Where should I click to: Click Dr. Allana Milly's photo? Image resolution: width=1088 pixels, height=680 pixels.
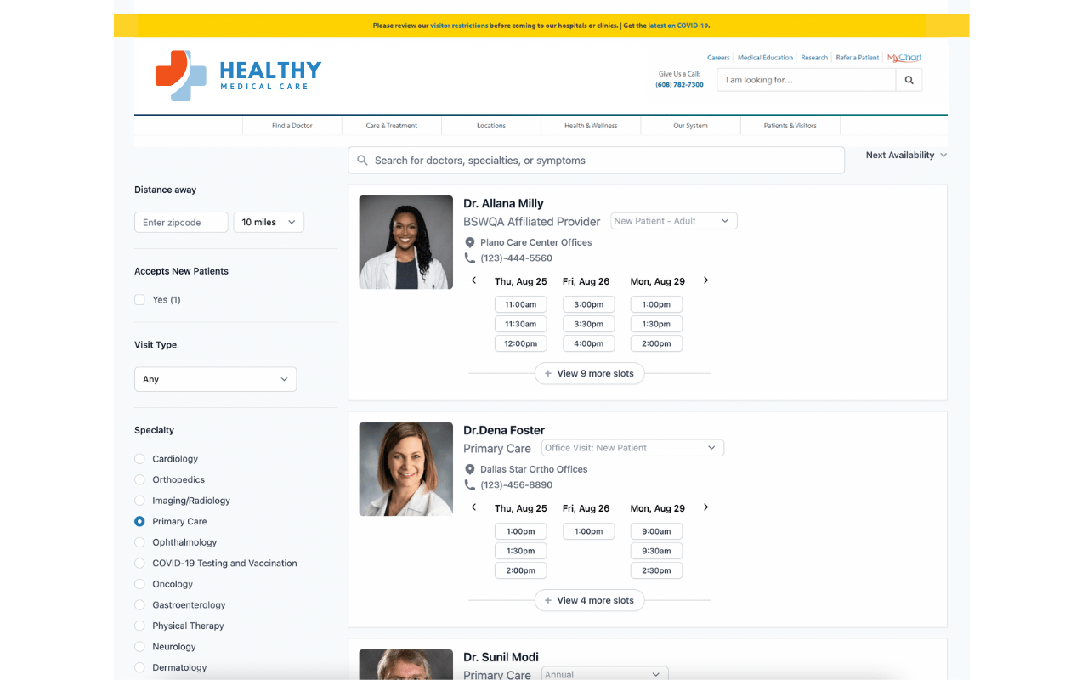[405, 242]
